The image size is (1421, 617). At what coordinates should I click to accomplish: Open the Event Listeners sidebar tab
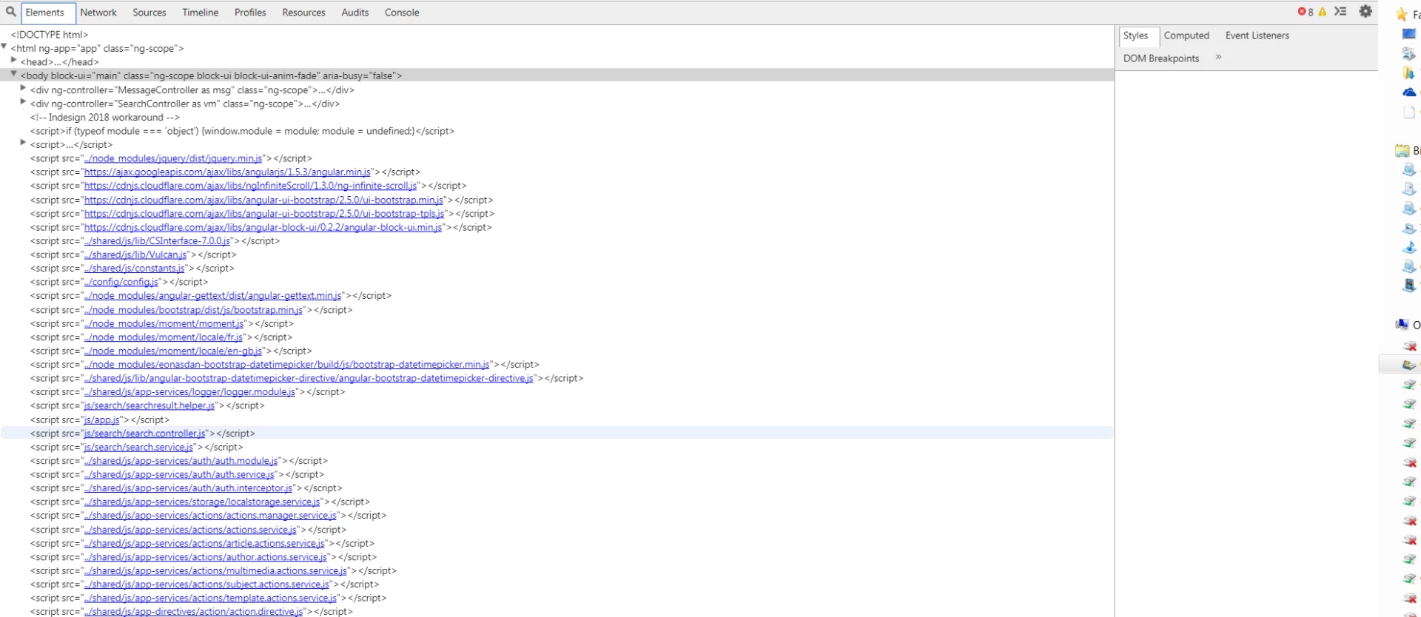(1257, 36)
